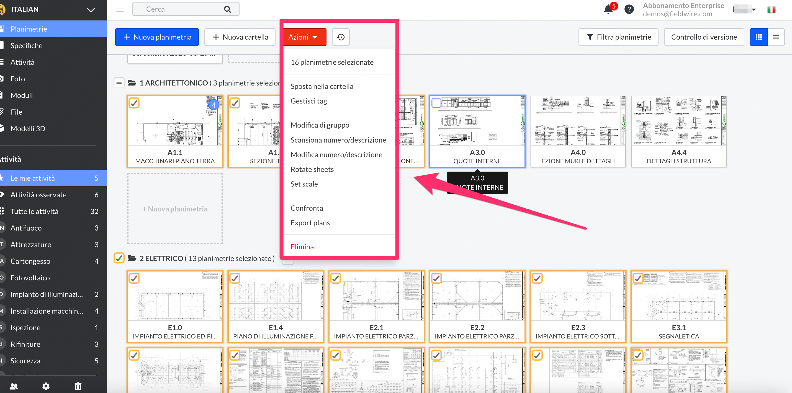Open the Filtra planimetrie filter
792x393 pixels.
coord(618,37)
